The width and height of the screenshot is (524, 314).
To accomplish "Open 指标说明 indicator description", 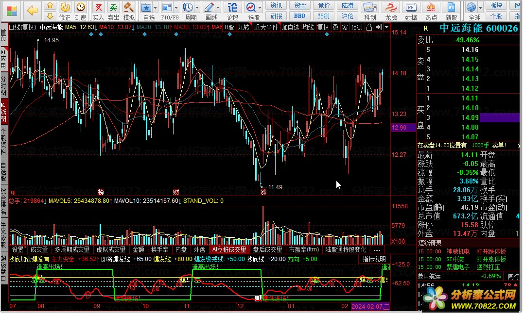I will (x=374, y=259).
